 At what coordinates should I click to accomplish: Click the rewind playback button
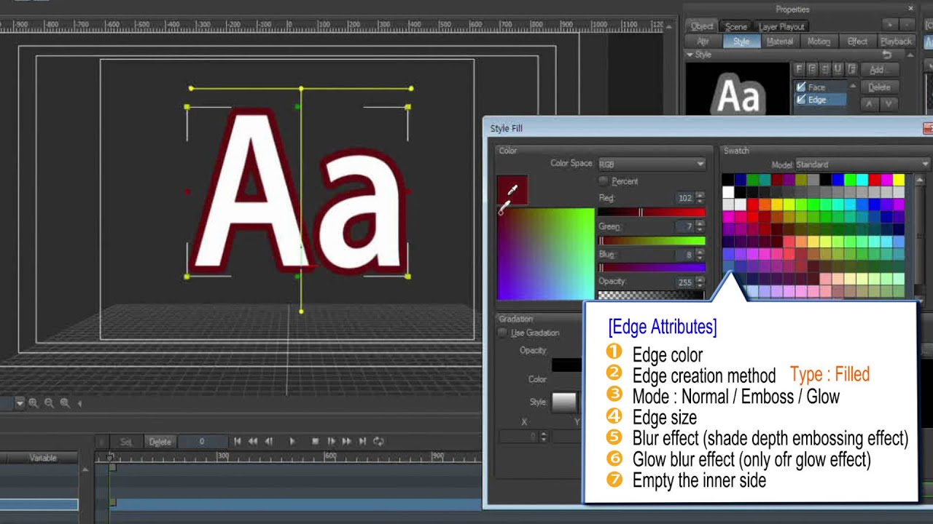[253, 441]
